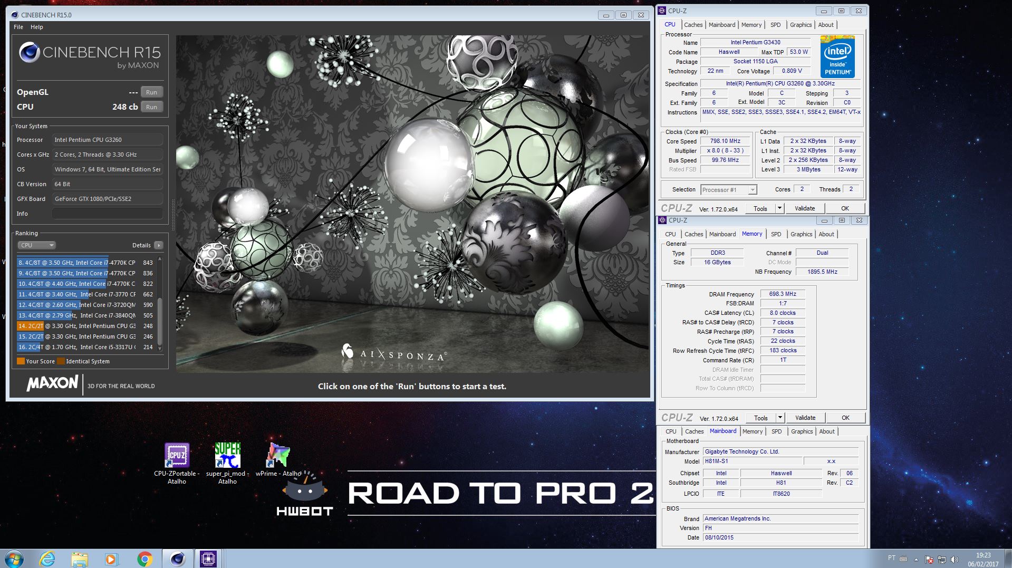Click the Your Score orange legend swatch
The width and height of the screenshot is (1012, 568).
click(21, 361)
